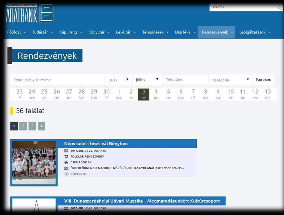
Task: Go to results page 3
Action: [x=32, y=126]
